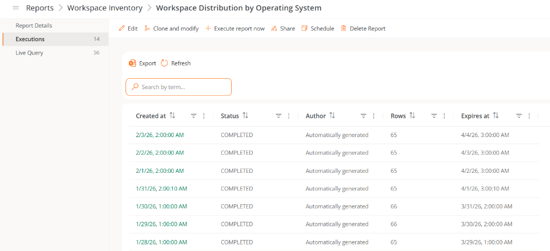Click the Share icon
Viewport: 550px width, 251px height.
(274, 29)
